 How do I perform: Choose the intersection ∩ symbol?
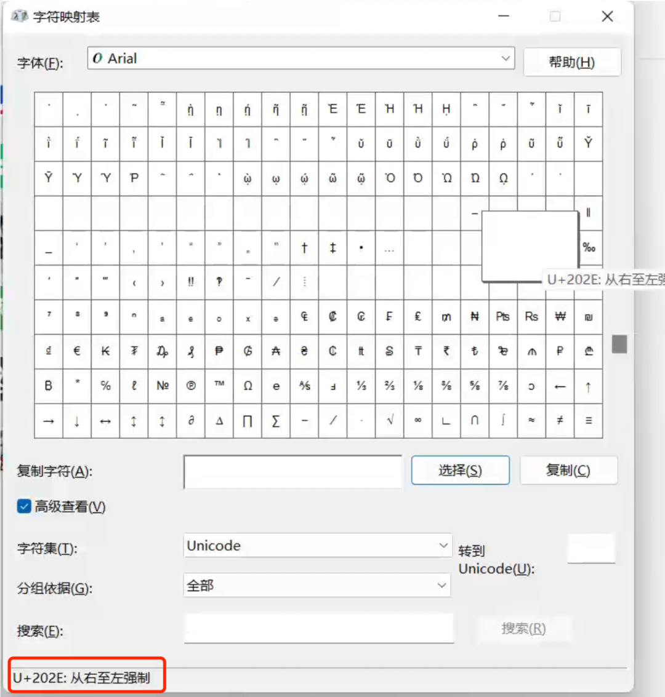[475, 421]
